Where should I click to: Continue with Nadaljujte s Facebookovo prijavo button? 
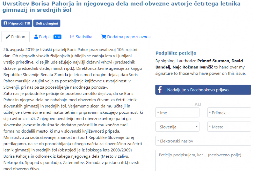[x=203, y=90]
